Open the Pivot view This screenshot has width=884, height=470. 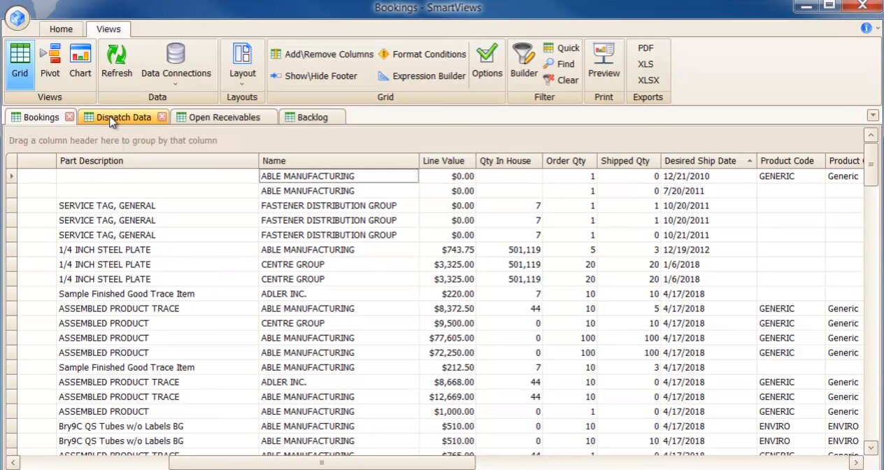50,61
